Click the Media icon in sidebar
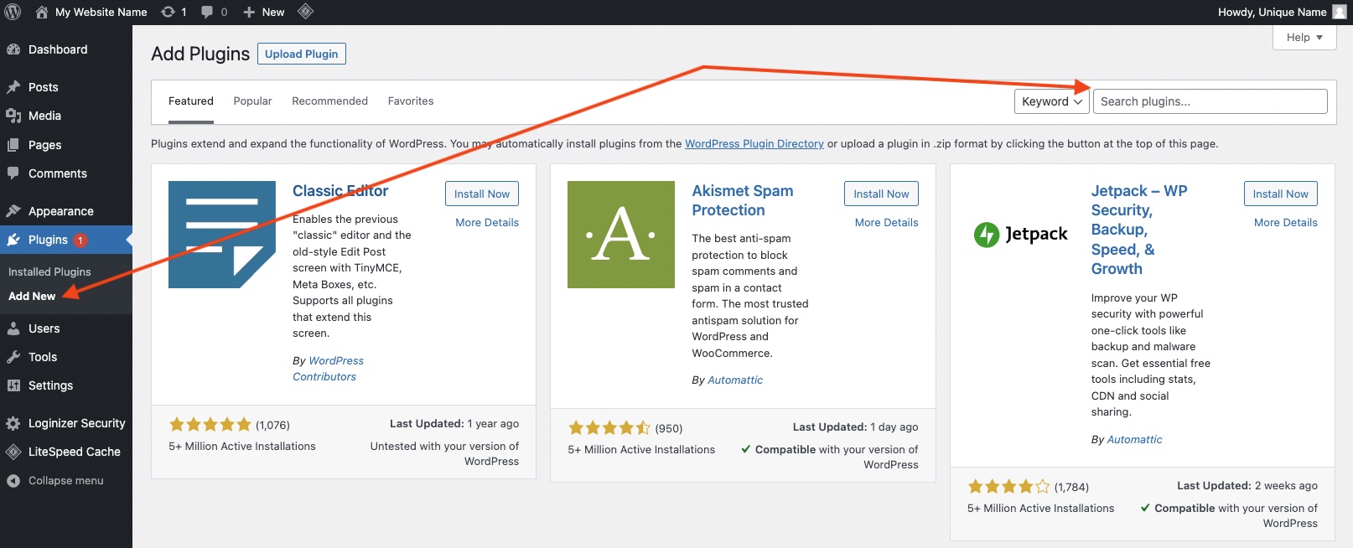Screen dimensions: 1353x548 tap(13, 116)
